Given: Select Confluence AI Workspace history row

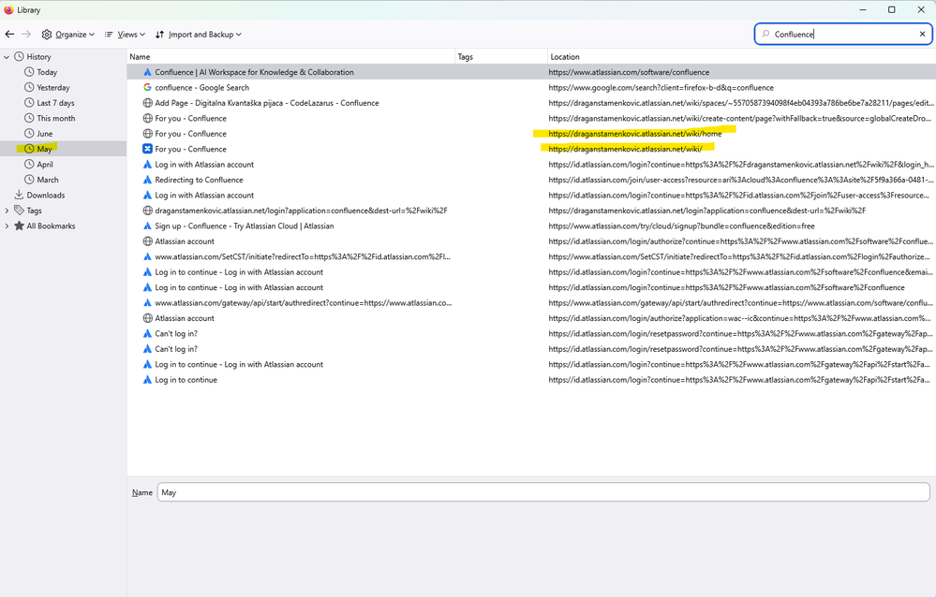Looking at the screenshot, I should (x=531, y=72).
